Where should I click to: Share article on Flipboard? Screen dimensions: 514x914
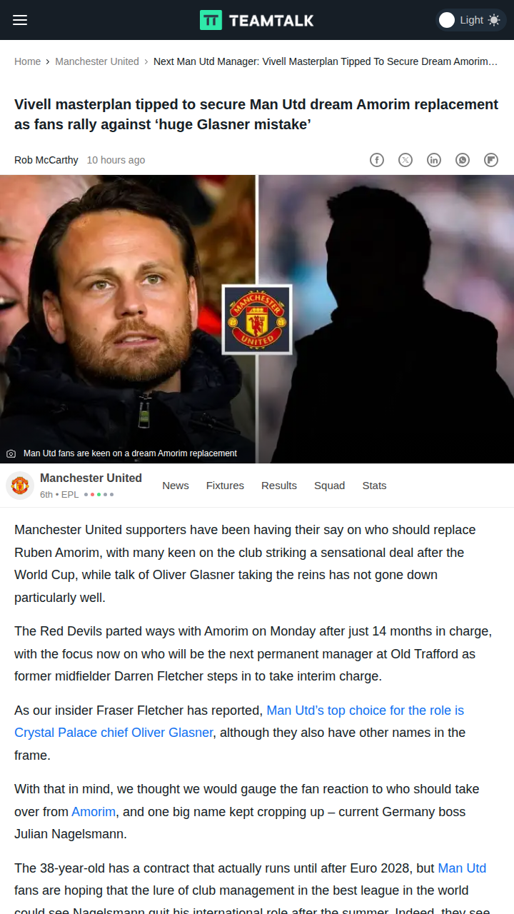491,160
